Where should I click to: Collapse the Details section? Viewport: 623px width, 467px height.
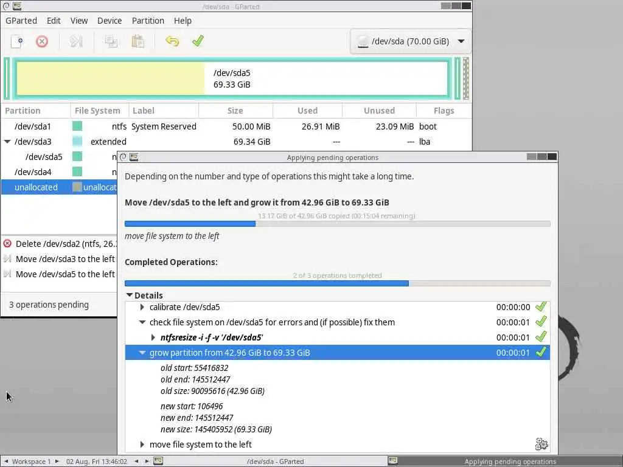coord(129,295)
